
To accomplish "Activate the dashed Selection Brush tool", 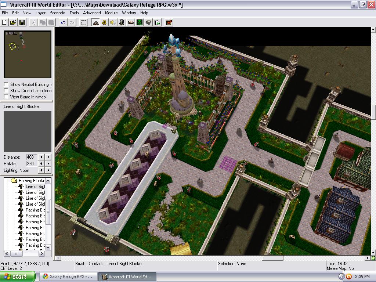I will point(84,22).
